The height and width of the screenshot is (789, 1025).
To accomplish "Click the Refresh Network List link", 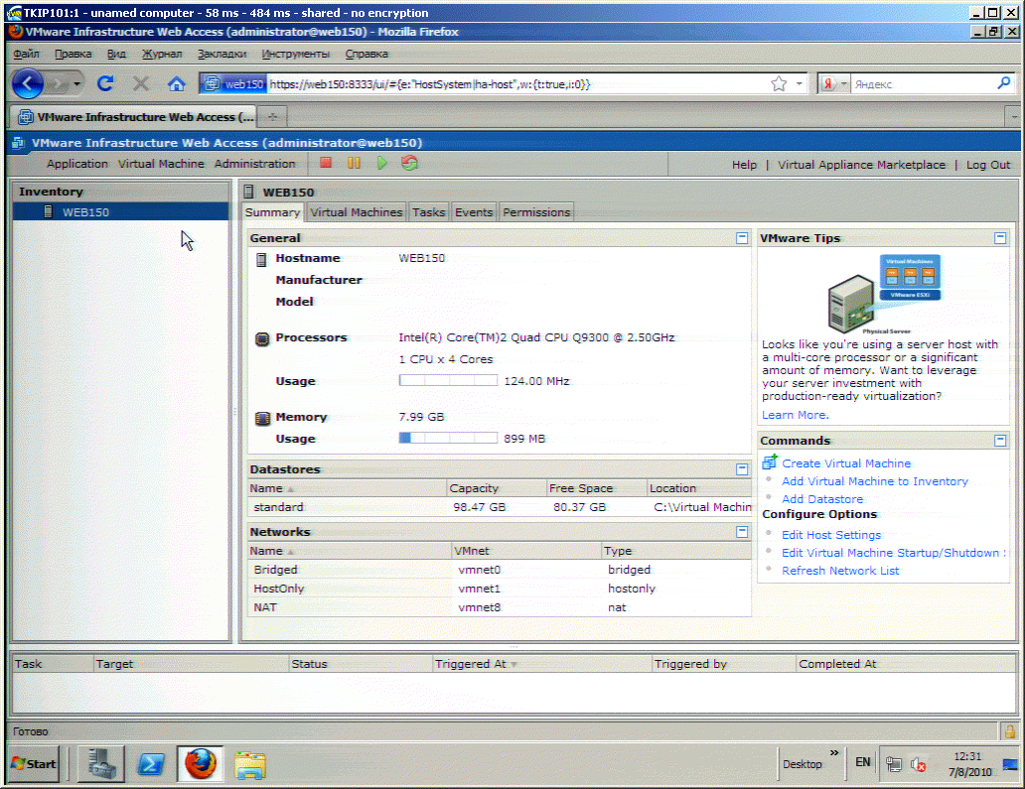I will (x=840, y=571).
